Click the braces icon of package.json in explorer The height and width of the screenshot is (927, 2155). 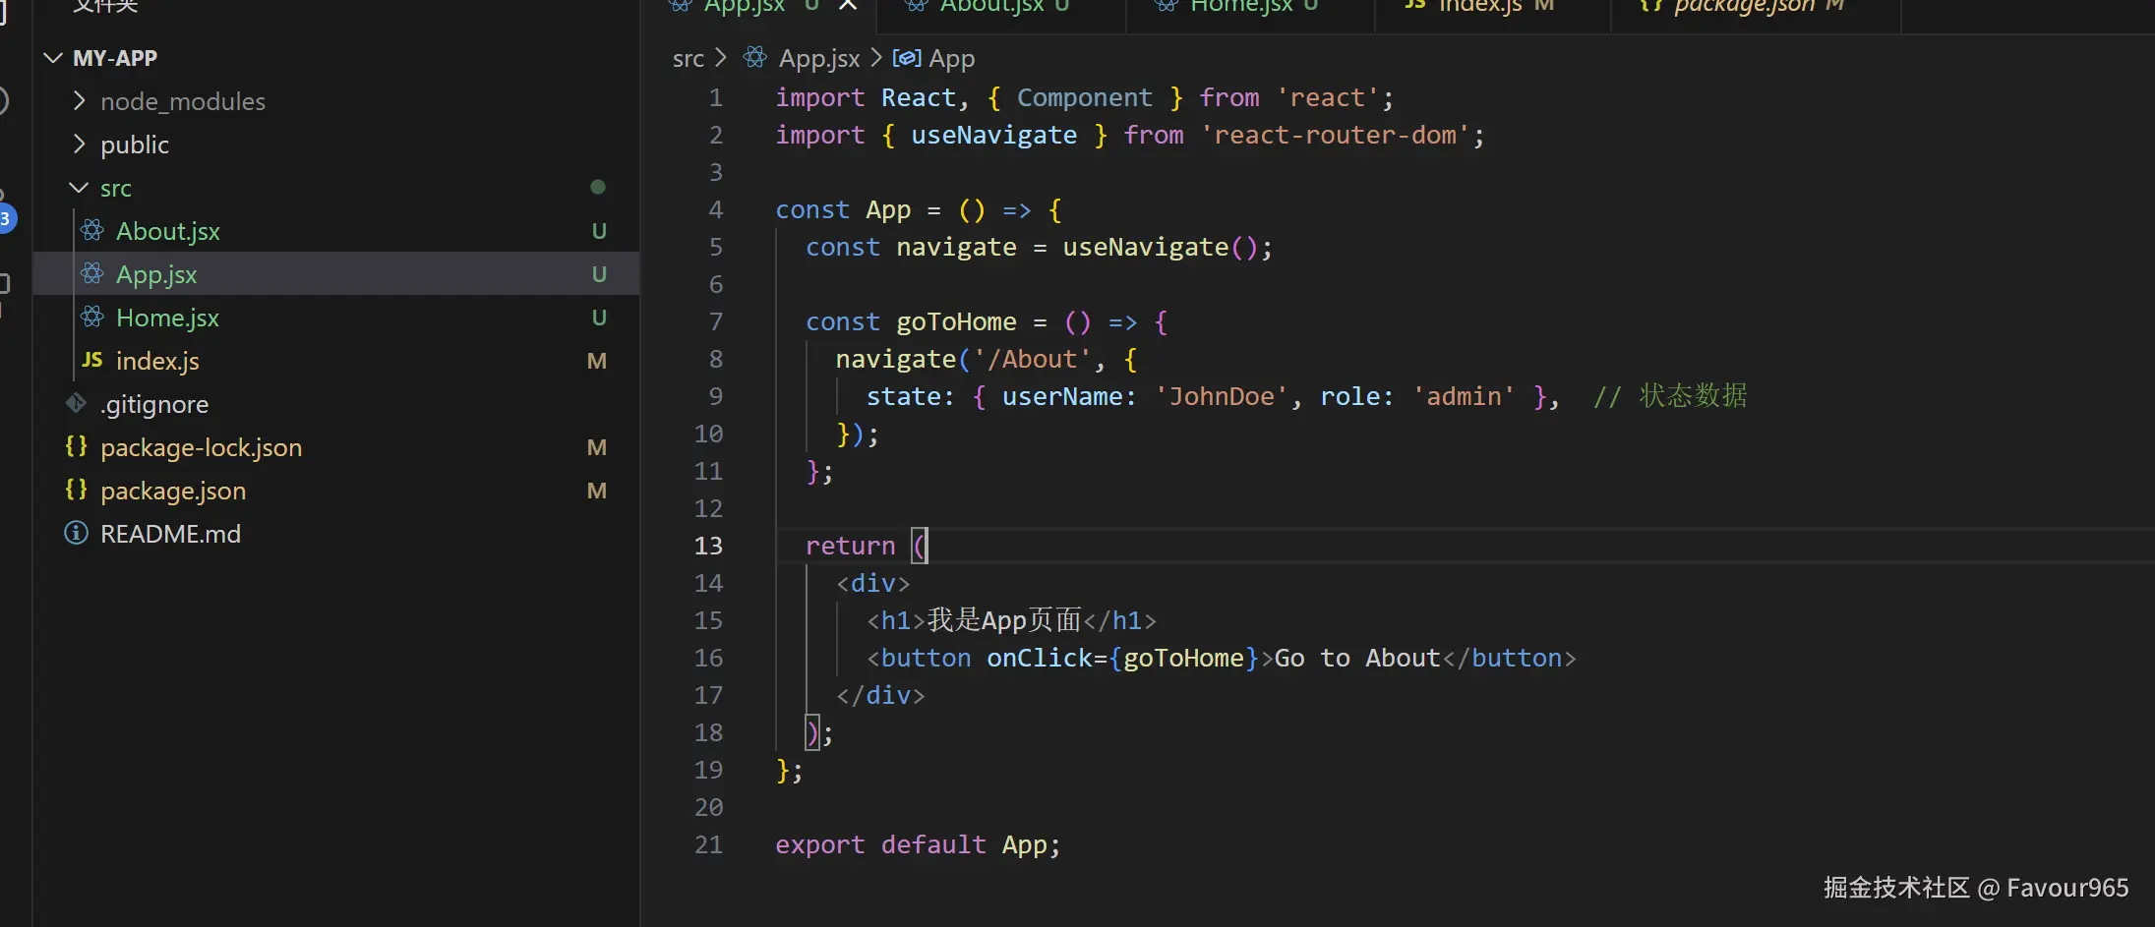click(76, 491)
